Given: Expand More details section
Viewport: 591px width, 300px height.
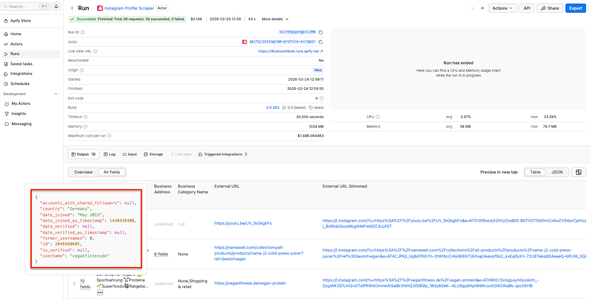Looking at the screenshot, I should tap(275, 19).
